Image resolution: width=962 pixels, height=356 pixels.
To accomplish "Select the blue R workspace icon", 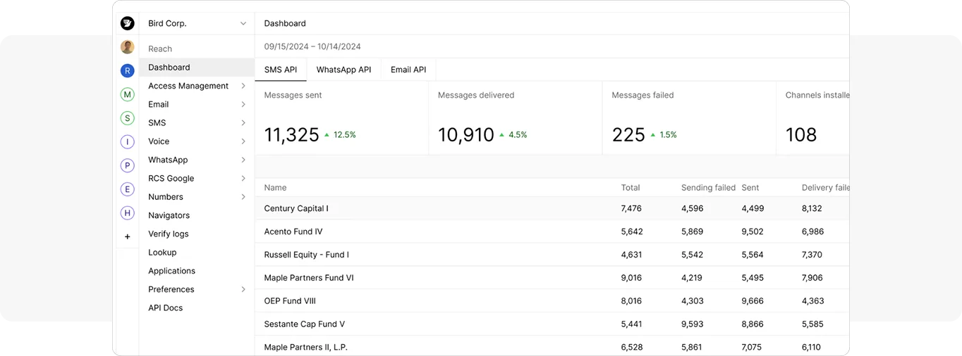I will (x=127, y=70).
